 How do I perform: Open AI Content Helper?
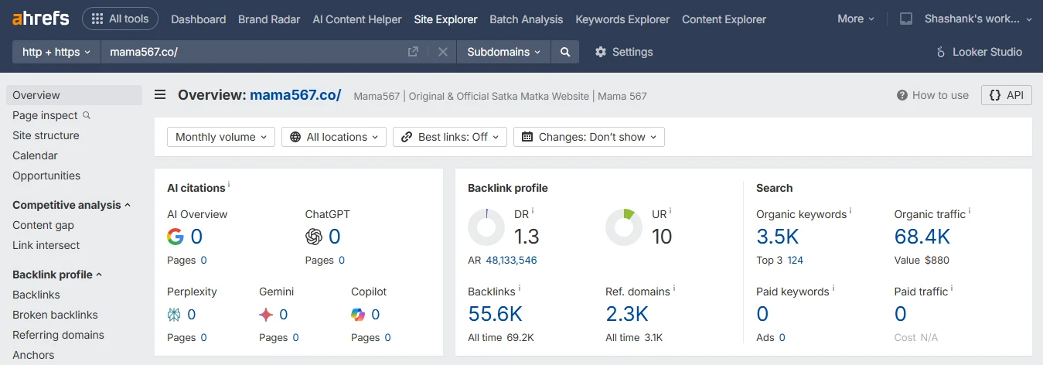point(357,19)
